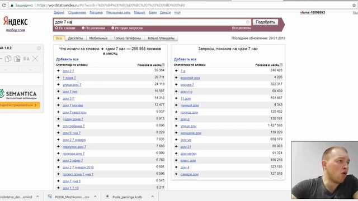Click the Я·А icon in extension panel
The height and width of the screenshot is (201, 358).
[x=26, y=59]
